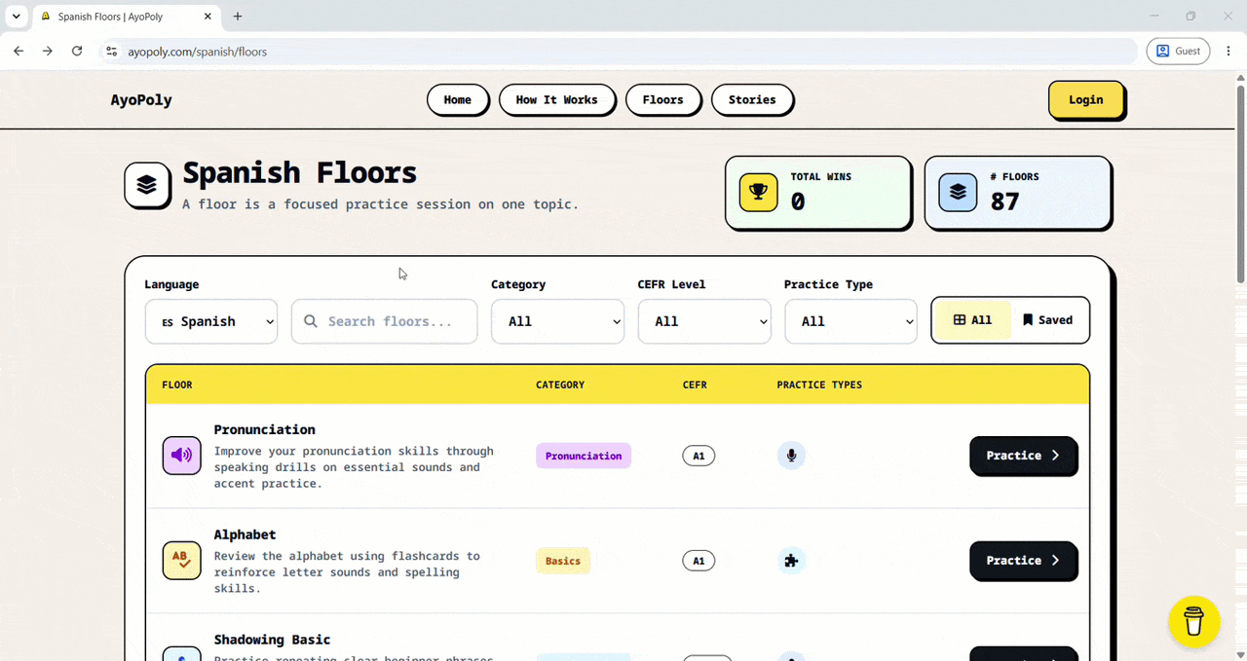Click the puzzle piece practice type icon for Alphabet
Viewport: 1247px width, 661px height.
[x=791, y=561]
